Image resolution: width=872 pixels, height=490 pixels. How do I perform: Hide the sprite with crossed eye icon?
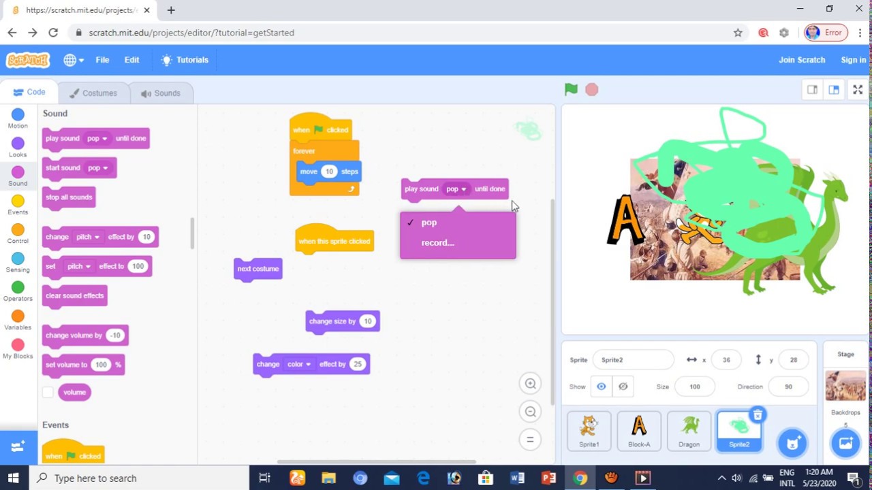coord(623,387)
